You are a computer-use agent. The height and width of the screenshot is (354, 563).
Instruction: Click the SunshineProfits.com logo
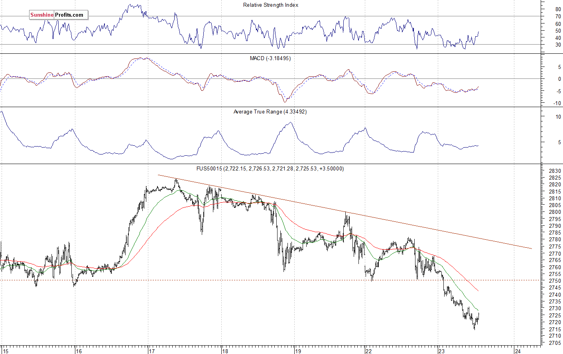[58, 15]
